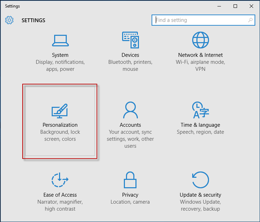Screen dimensions: 260x222
Task: Close the Settings window
Action: click(x=251, y=6)
